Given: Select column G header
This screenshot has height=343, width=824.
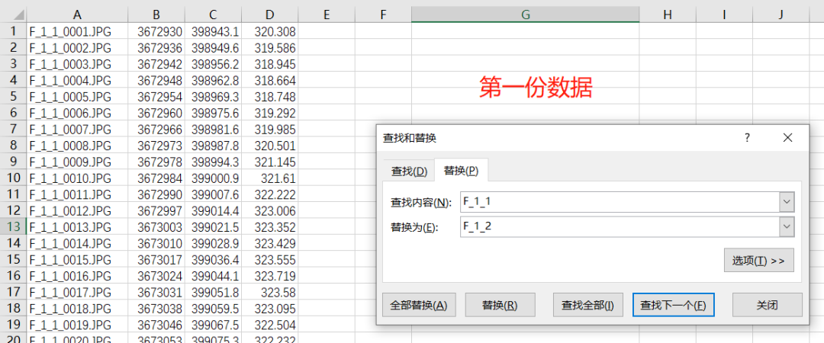Looking at the screenshot, I should point(525,14).
